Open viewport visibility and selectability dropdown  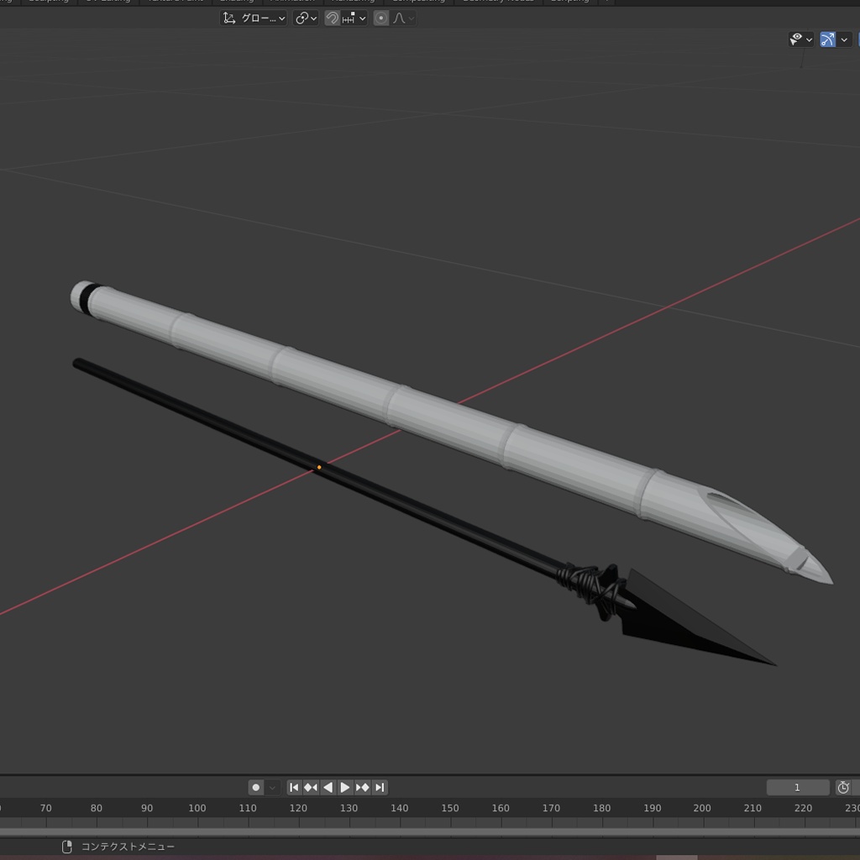click(x=800, y=39)
